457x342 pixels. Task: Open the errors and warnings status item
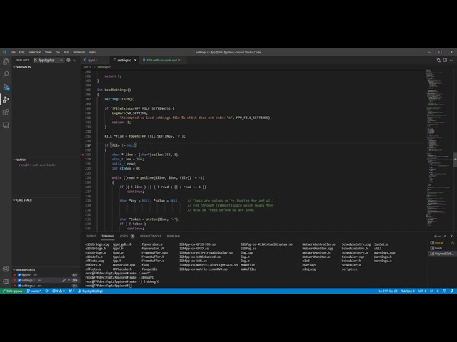59,291
